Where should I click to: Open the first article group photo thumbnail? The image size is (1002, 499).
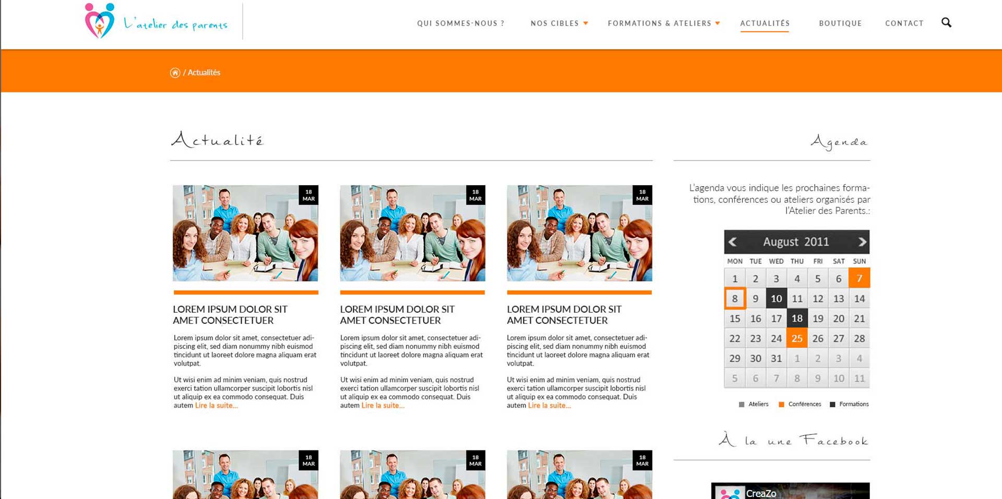(x=245, y=233)
